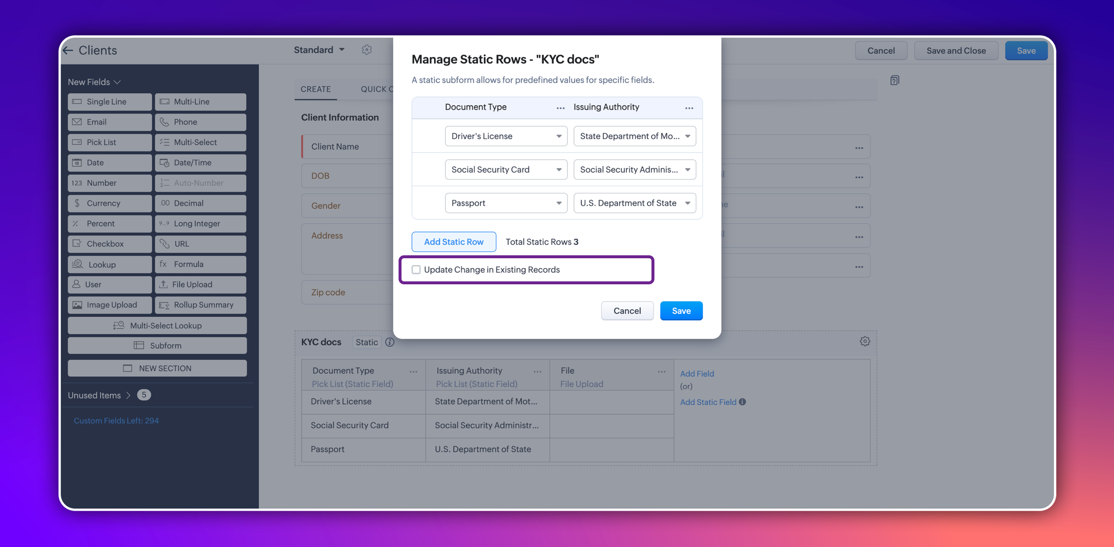This screenshot has height=547, width=1114.
Task: Open the layout settings gear next to Standard
Action: click(367, 50)
